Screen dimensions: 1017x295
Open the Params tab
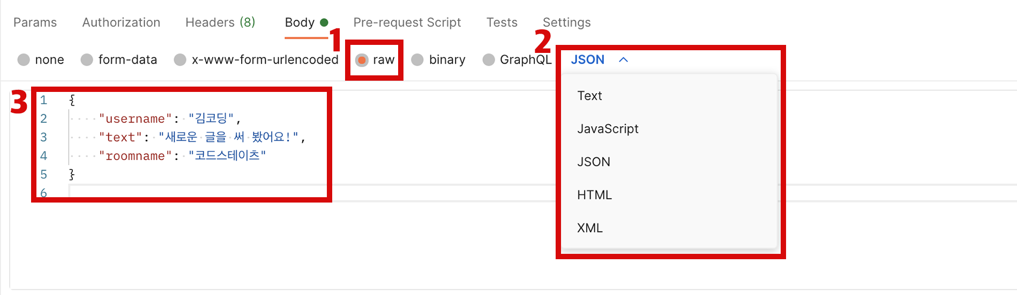[x=35, y=22]
